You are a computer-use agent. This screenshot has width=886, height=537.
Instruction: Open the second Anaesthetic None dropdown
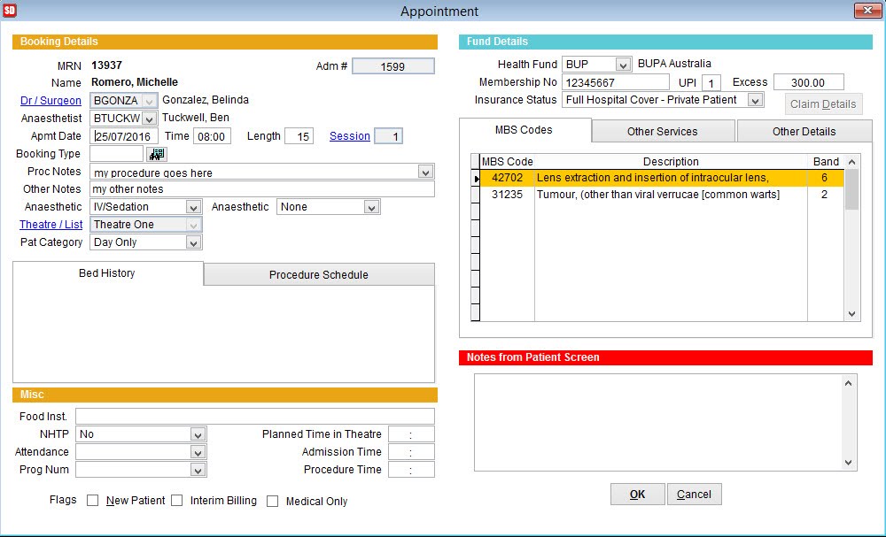click(x=371, y=207)
